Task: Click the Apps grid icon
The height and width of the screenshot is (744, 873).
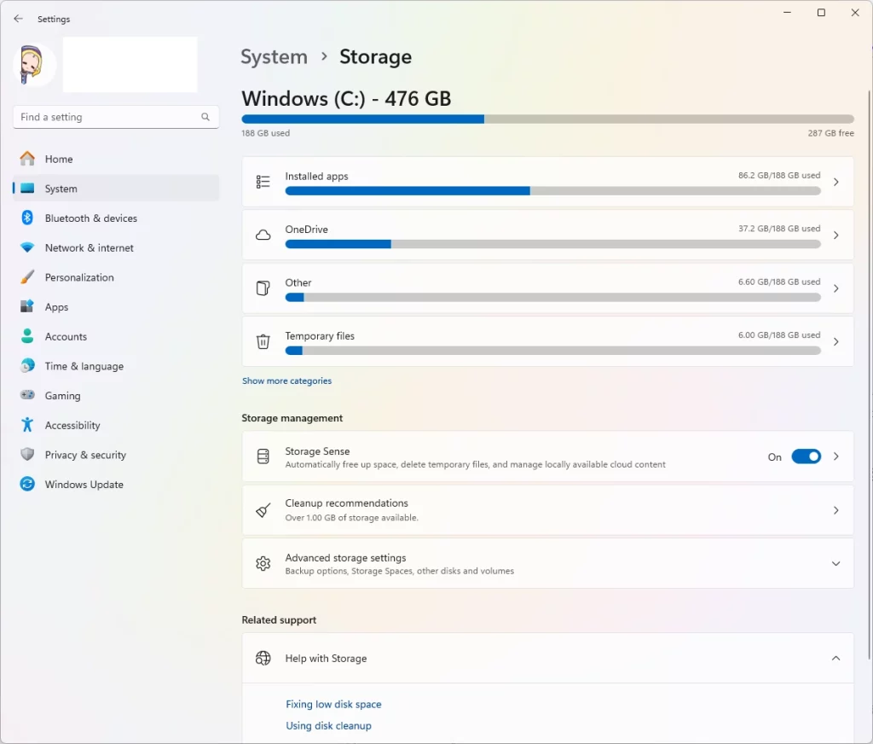Action: point(27,306)
